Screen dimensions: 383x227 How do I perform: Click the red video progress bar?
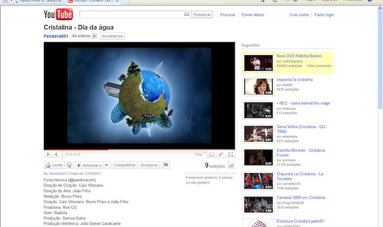tap(139, 150)
